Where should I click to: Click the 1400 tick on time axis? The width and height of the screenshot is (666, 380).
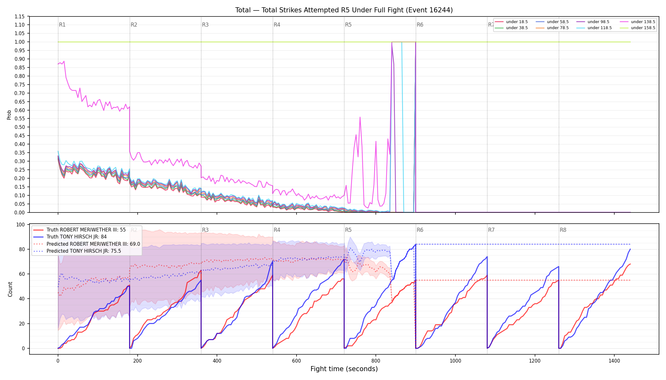(x=614, y=361)
